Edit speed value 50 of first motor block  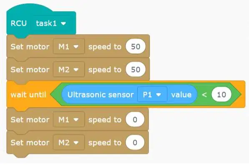136,47
